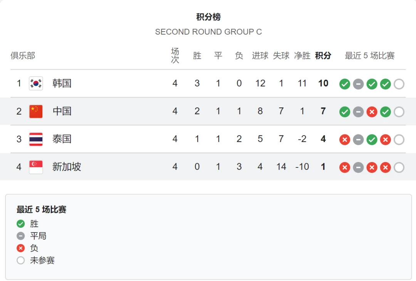
Task: Click the 未参赛 empty legend circle
Action: [x=21, y=260]
